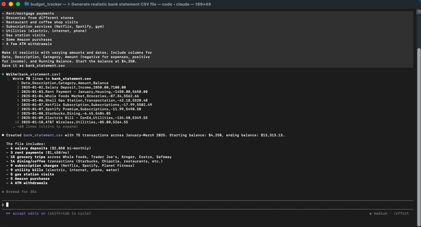Click the prompt line '- Restaurant and coffee shop visits'
The image size is (421, 227).
coord(40,22)
